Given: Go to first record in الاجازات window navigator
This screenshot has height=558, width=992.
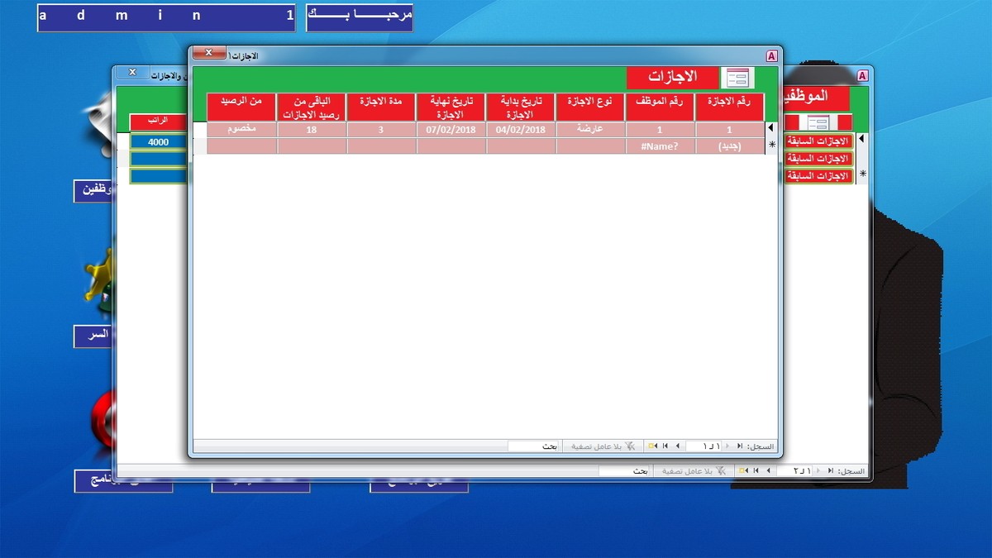Looking at the screenshot, I should tap(740, 446).
